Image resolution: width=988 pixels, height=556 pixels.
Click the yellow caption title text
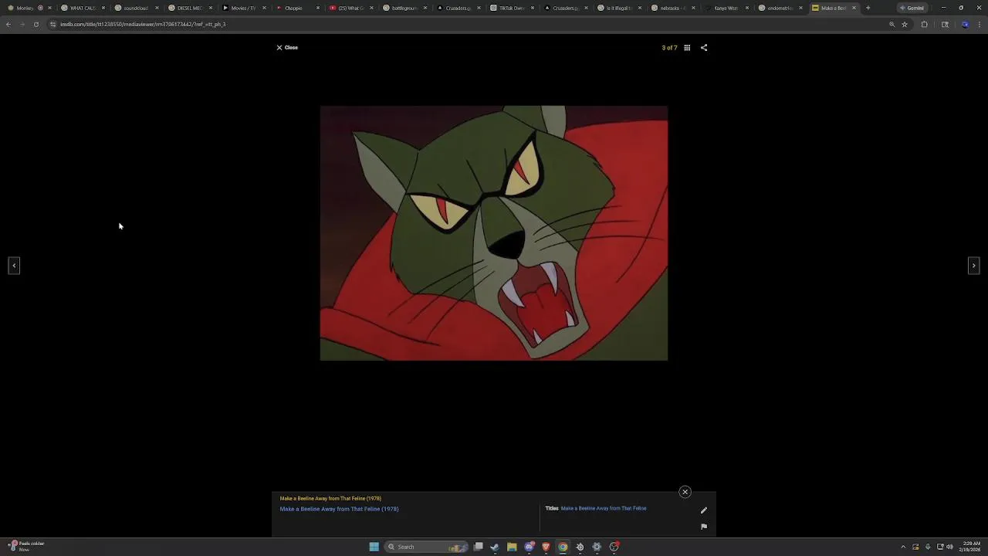[x=330, y=499]
